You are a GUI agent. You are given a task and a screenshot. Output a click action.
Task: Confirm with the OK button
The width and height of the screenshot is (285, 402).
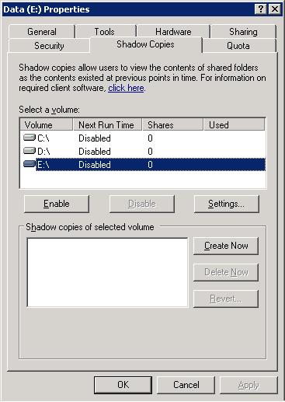click(x=123, y=385)
